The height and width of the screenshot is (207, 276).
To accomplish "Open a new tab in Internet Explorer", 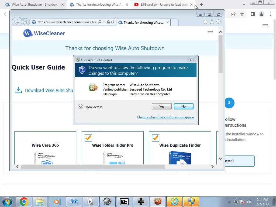I will pyautogui.click(x=174, y=22).
